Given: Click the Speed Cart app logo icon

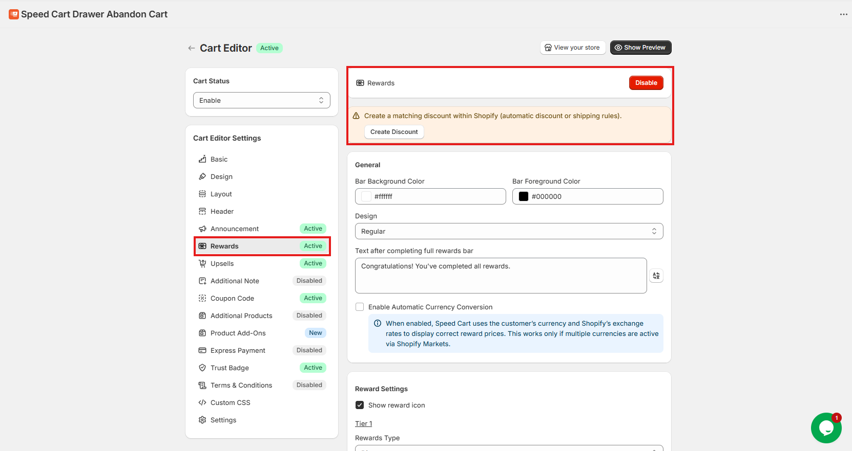Looking at the screenshot, I should pyautogui.click(x=14, y=14).
